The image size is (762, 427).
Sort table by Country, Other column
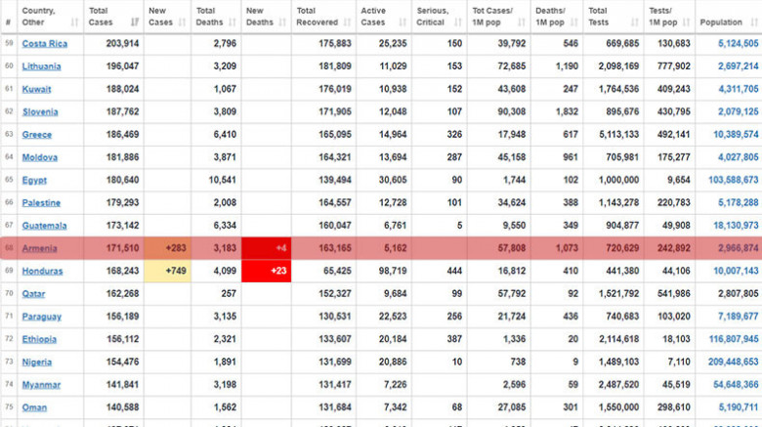tap(39, 16)
